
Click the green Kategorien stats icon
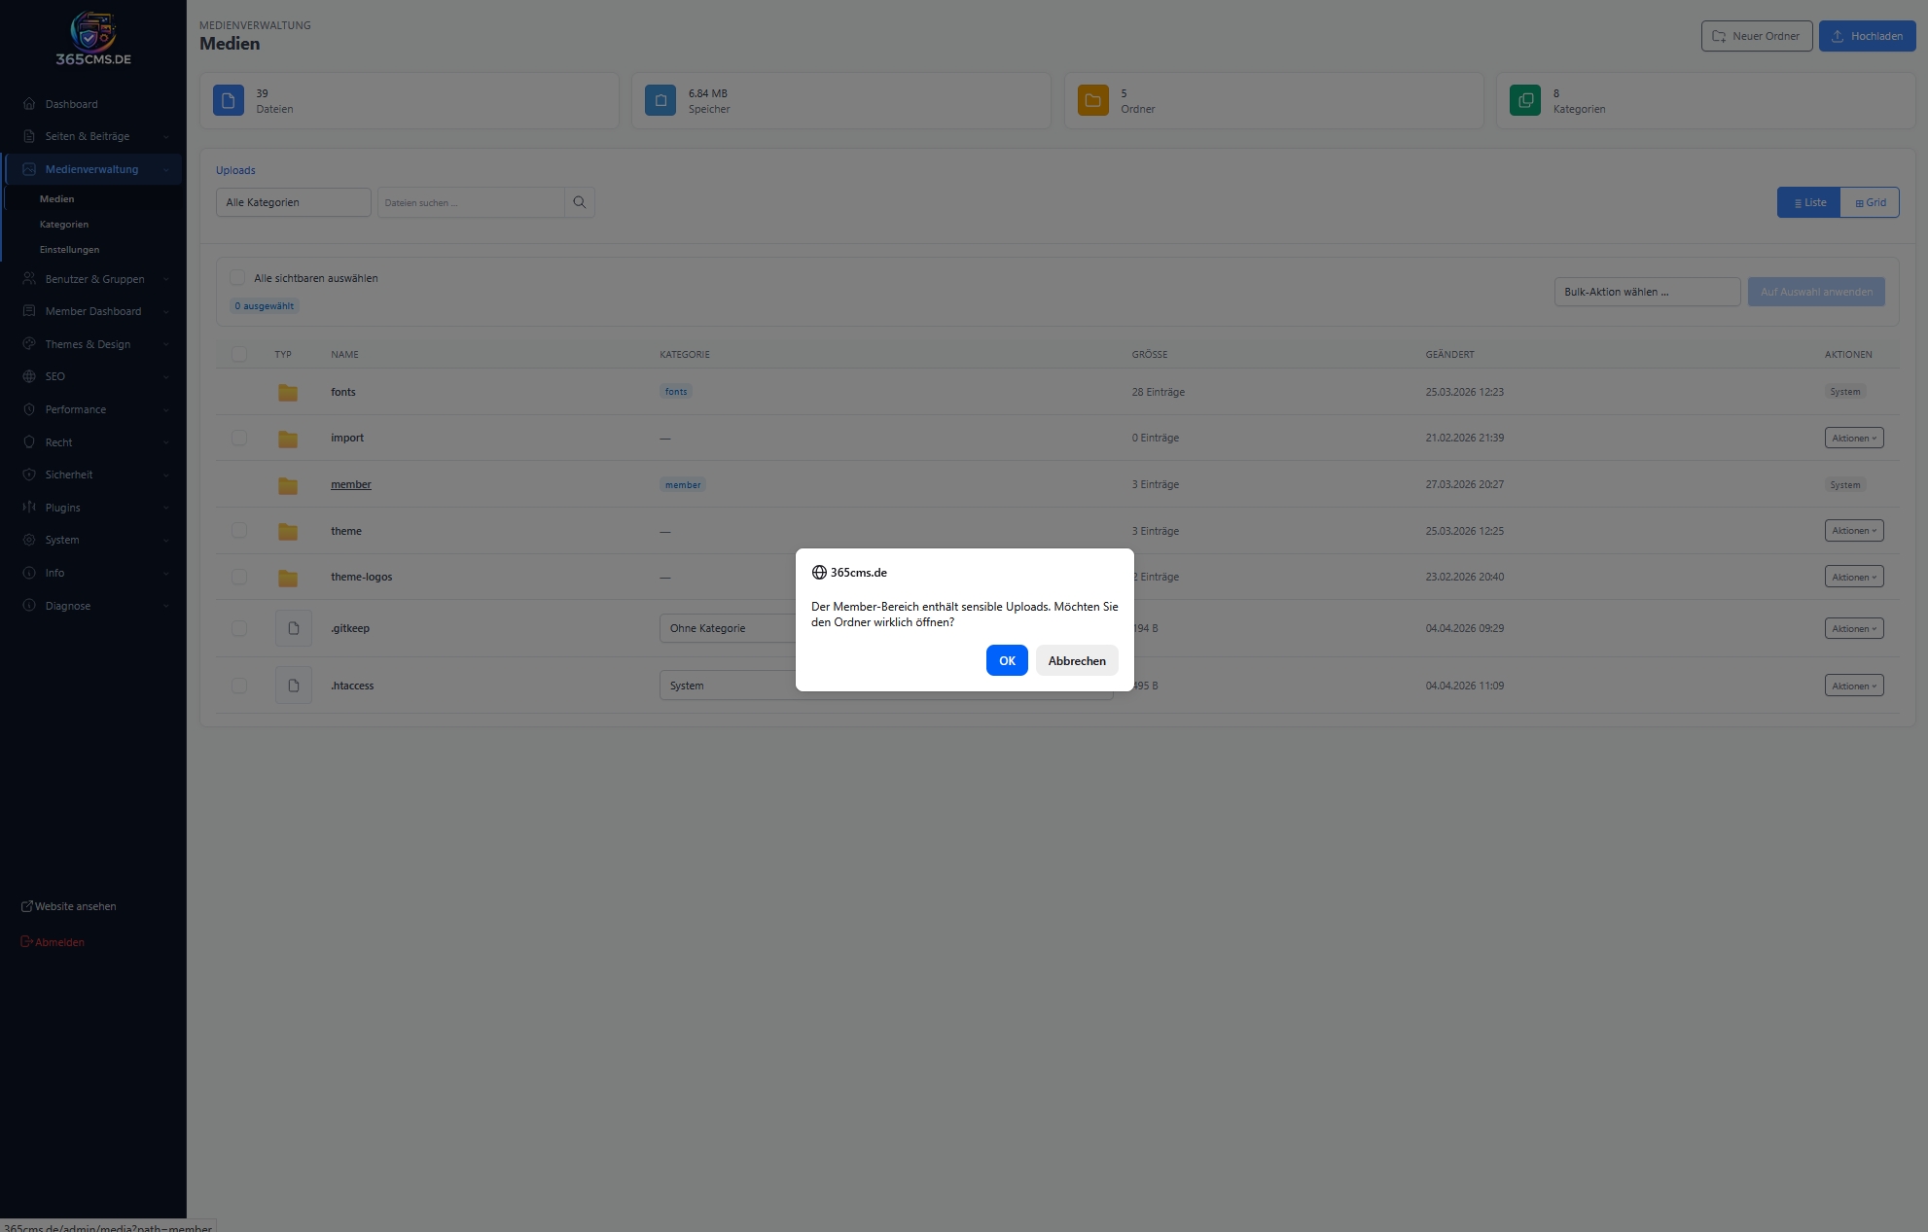click(1524, 100)
